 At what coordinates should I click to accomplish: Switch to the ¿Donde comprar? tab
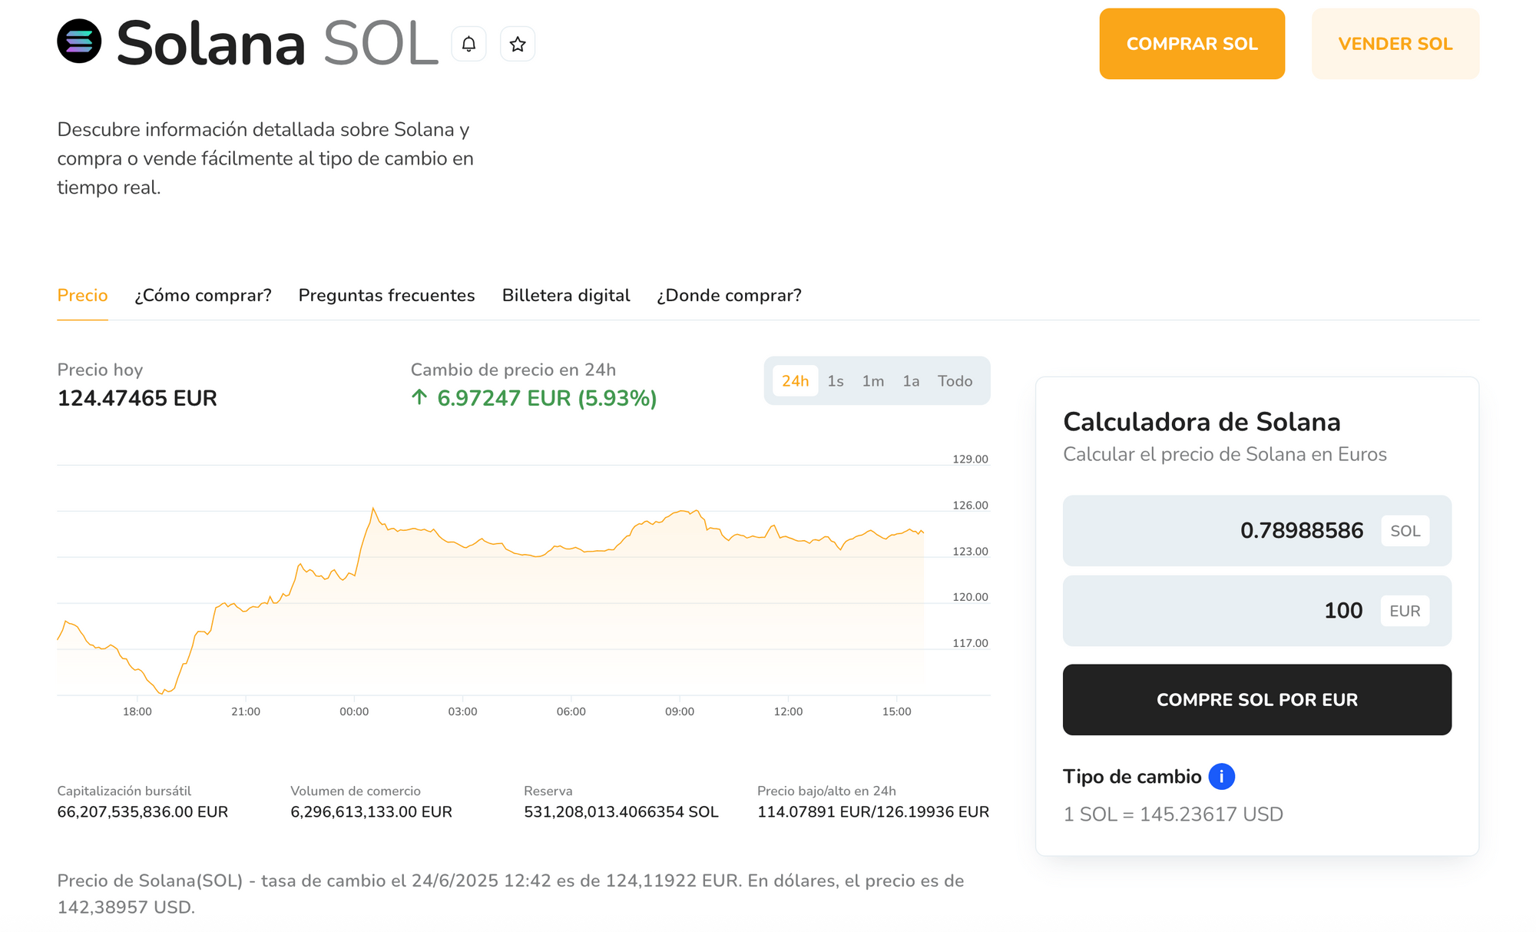click(x=729, y=295)
